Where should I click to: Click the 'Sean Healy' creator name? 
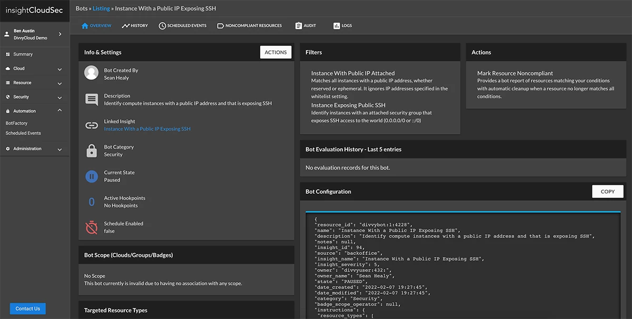116,78
